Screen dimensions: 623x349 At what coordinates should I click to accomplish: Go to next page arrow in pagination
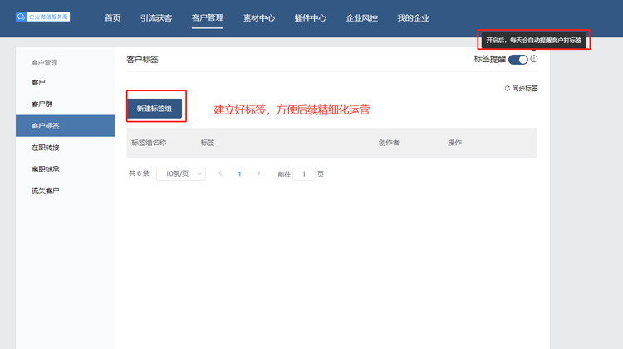pos(258,174)
